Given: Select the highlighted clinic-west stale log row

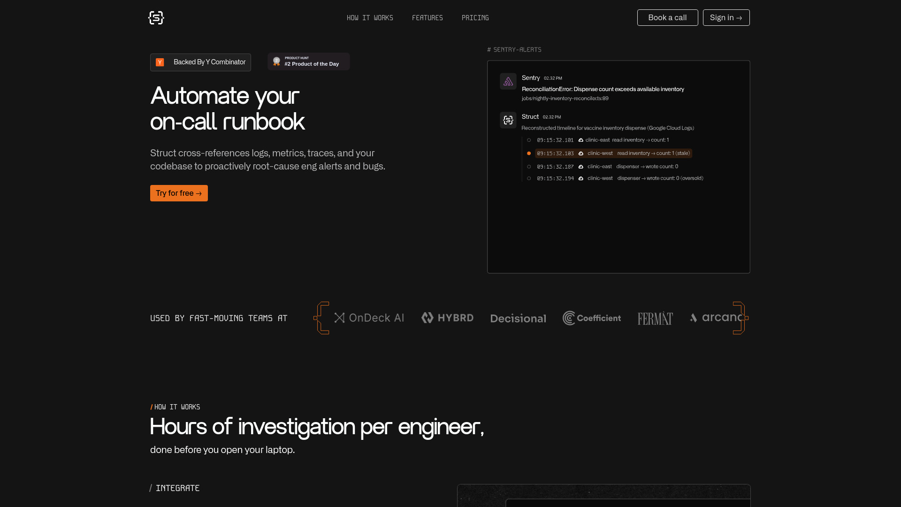Looking at the screenshot, I should [x=613, y=154].
